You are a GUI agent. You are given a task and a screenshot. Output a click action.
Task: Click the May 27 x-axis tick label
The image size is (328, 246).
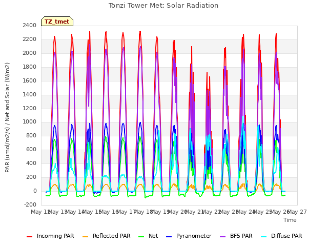297,212
